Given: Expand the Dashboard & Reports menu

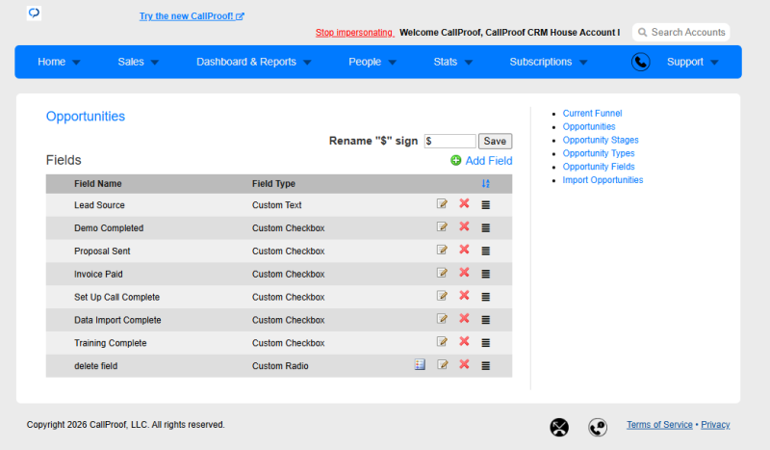Looking at the screenshot, I should pos(254,62).
